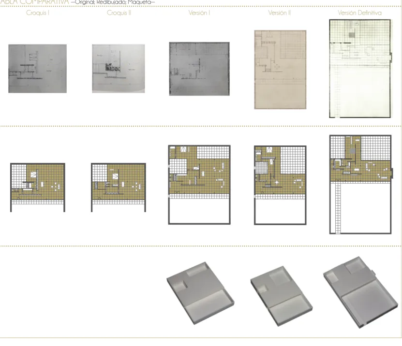The image size is (402, 346).
Task: Click the Croquis I column heading
Action: point(38,13)
